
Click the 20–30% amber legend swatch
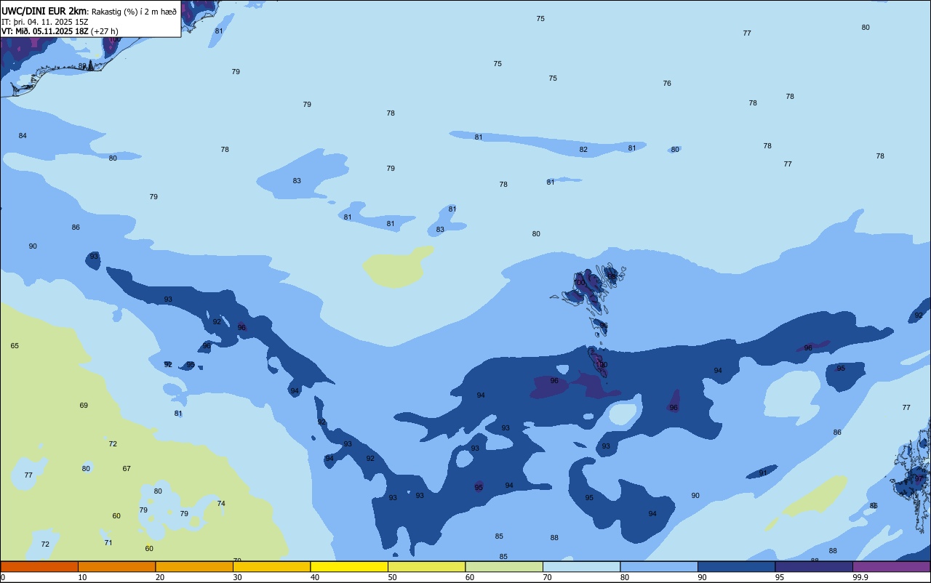(x=194, y=566)
